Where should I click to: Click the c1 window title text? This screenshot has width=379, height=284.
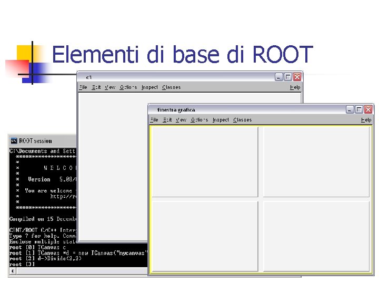[x=89, y=77]
